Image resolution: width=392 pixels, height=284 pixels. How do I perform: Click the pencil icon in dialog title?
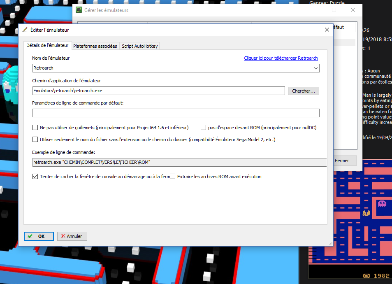(25, 30)
